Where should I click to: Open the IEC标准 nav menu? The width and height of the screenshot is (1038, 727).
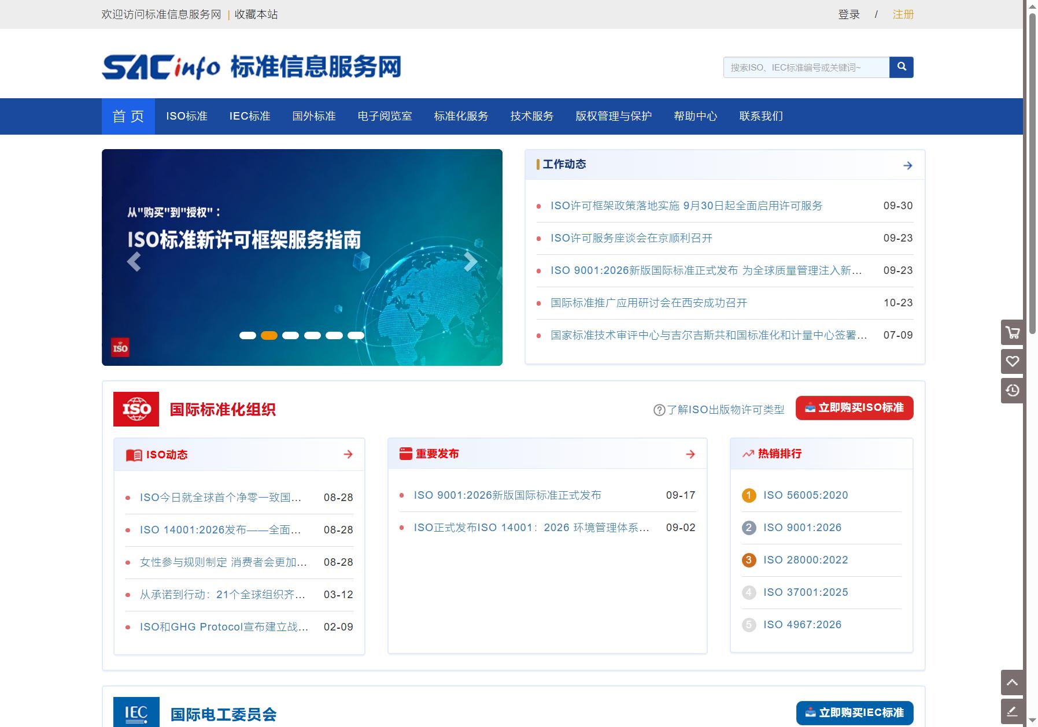coord(250,116)
